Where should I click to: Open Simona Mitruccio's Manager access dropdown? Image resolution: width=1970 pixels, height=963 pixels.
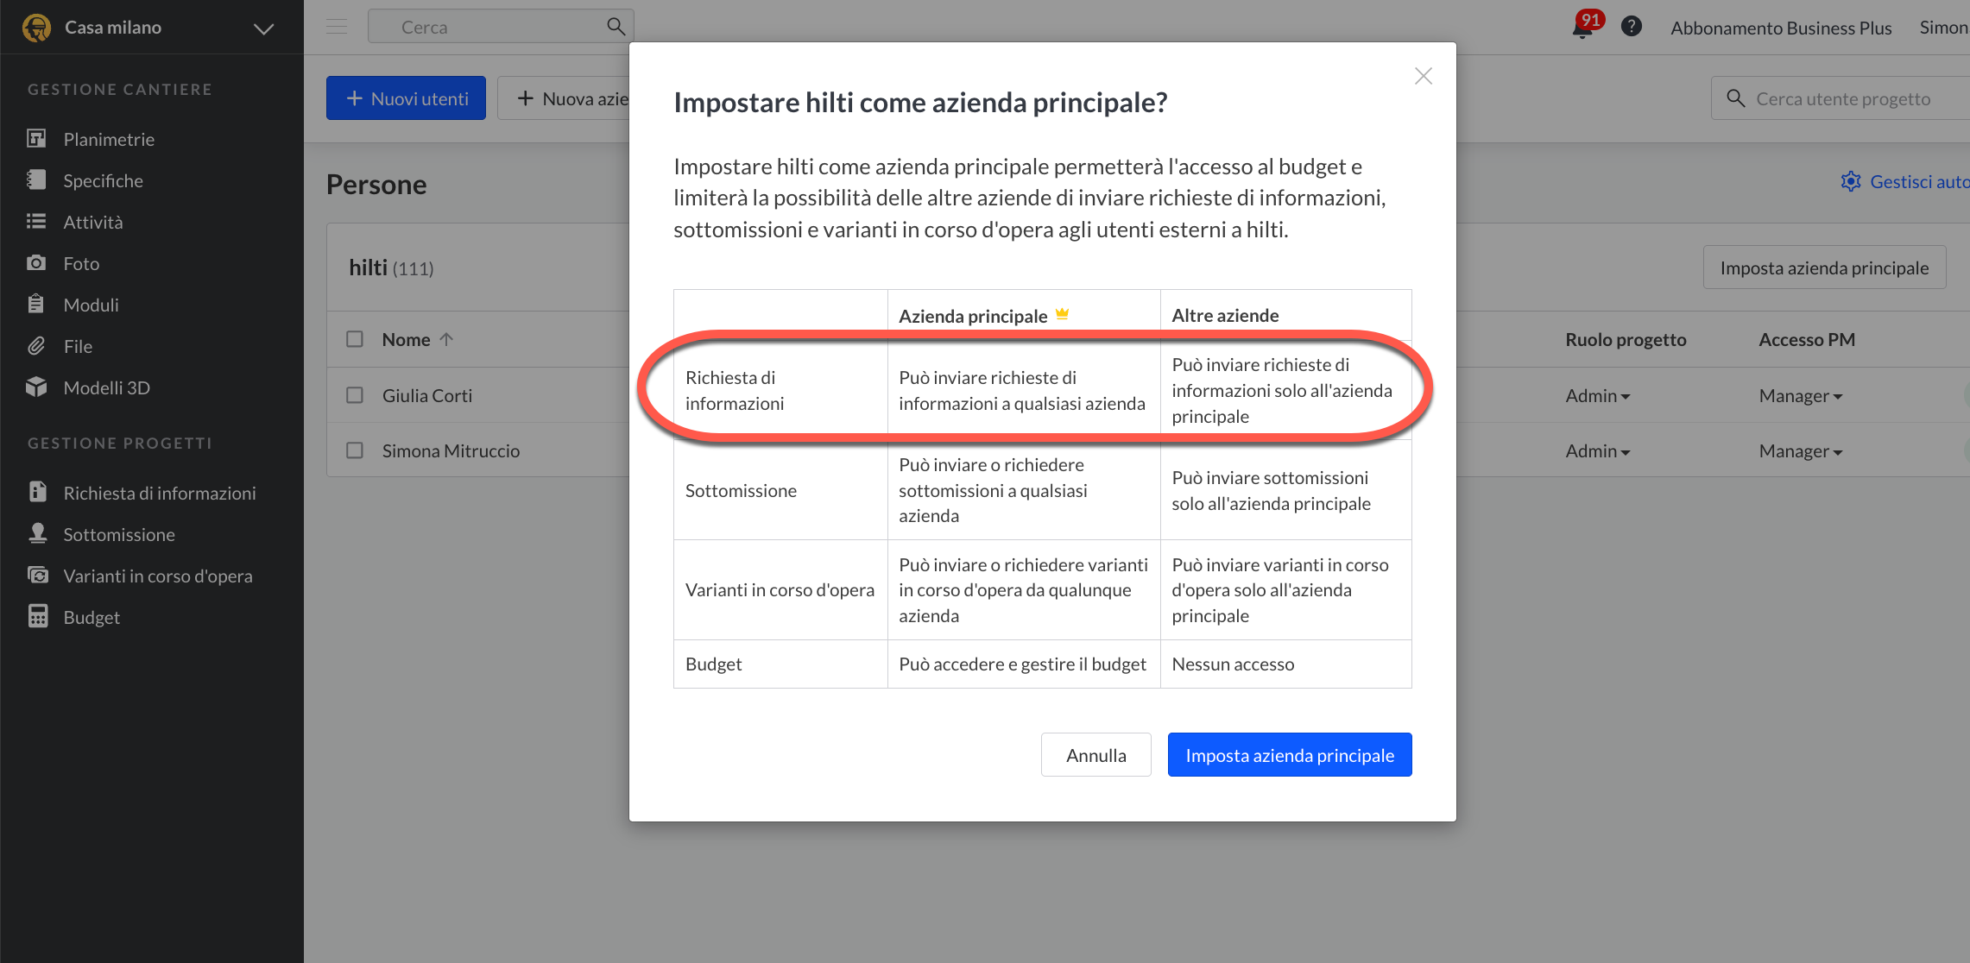click(x=1800, y=451)
